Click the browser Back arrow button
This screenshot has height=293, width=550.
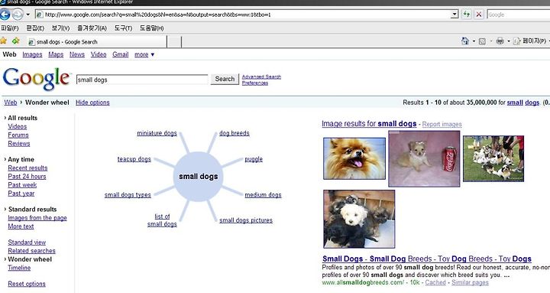point(5,15)
